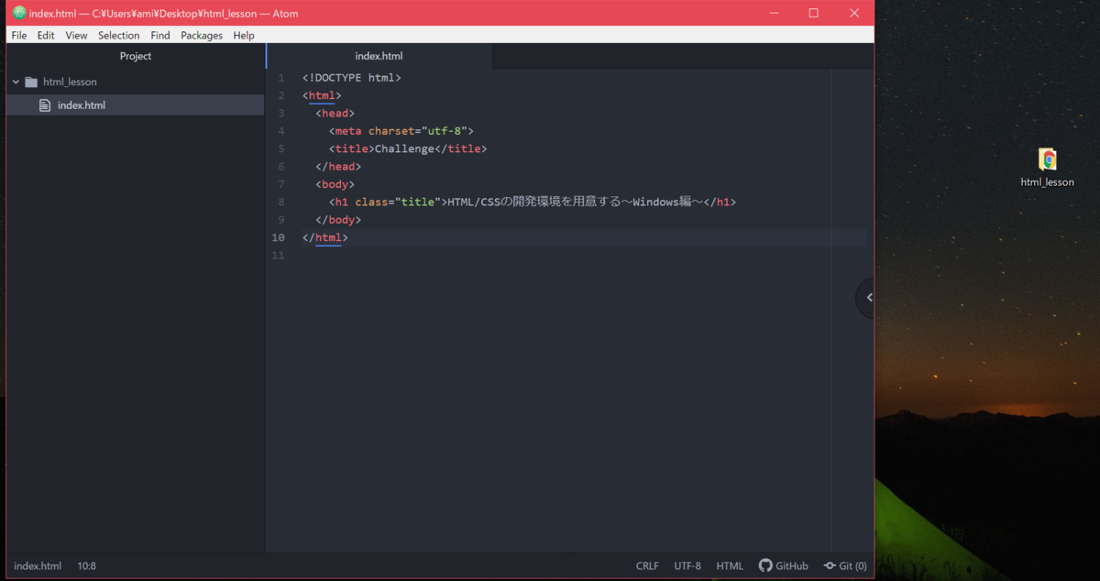Change UTF-8 file encoding
The height and width of the screenshot is (581, 1100).
pyautogui.click(x=687, y=565)
